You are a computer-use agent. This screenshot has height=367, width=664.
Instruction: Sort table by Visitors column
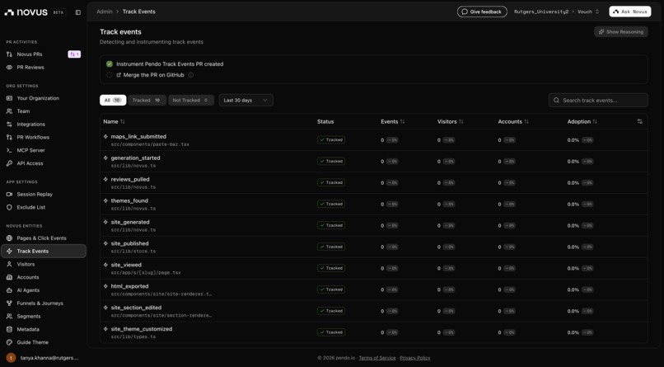coord(450,121)
